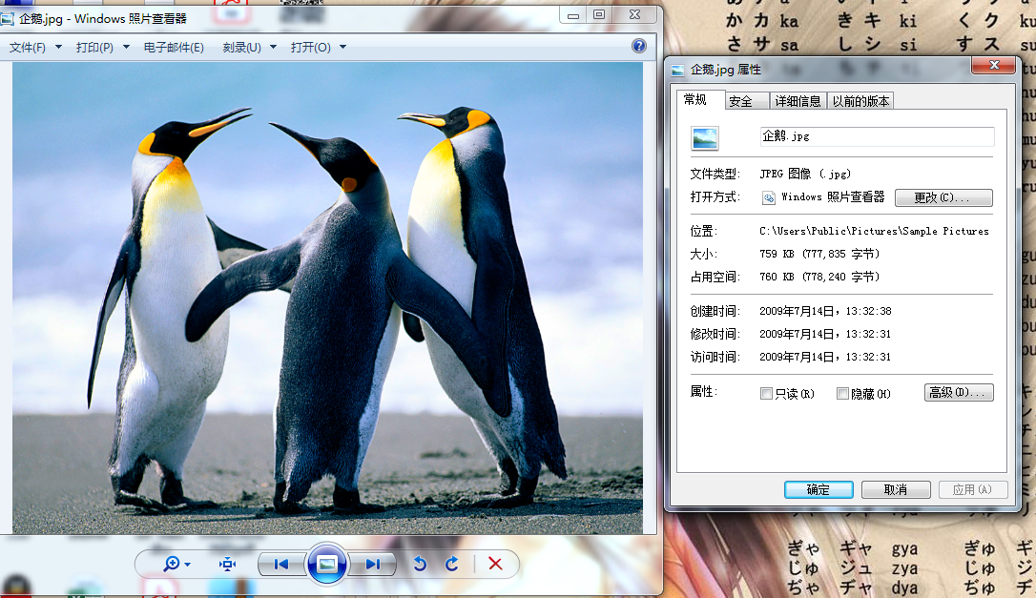Open the 打开(O) menu
The height and width of the screenshot is (598, 1036).
(311, 48)
